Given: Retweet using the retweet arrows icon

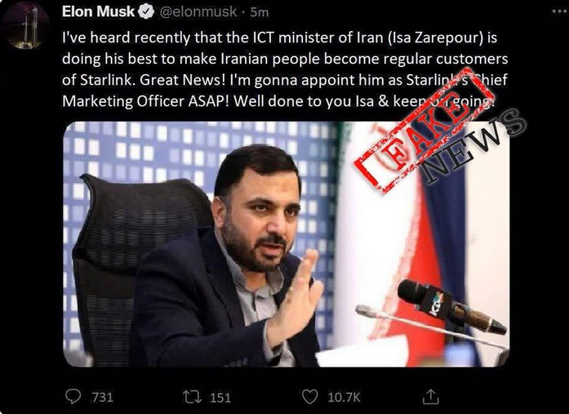Looking at the screenshot, I should [x=192, y=397].
